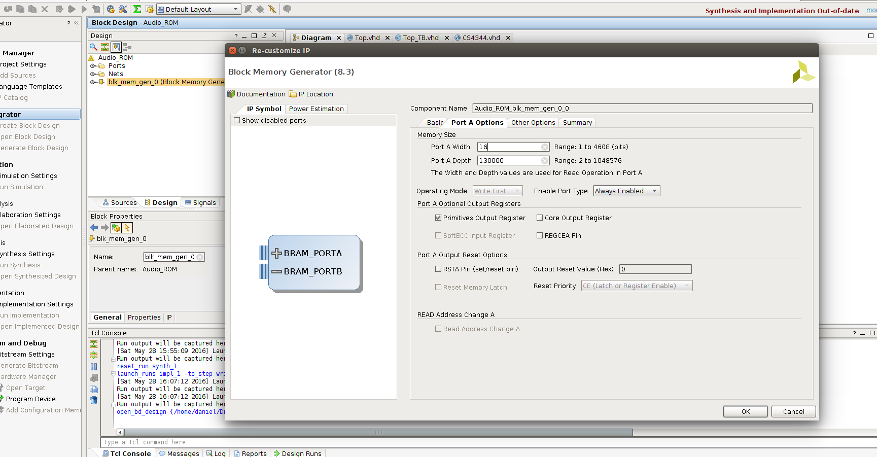Screen dimensions: 877x457
Task: Click the BRAM_PORTB minus on IP symbol
Action: 276,271
